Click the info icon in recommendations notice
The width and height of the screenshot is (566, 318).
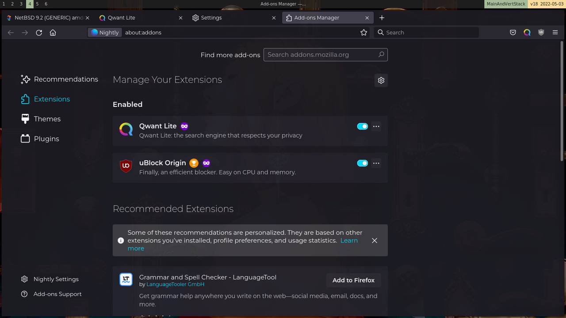[121, 241]
